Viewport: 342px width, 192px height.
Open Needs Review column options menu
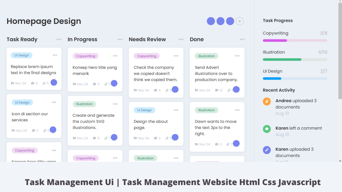coord(181,39)
